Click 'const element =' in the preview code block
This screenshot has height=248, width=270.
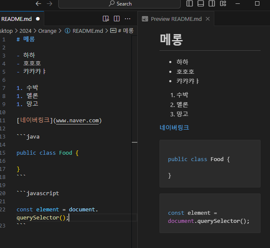coord(193,213)
